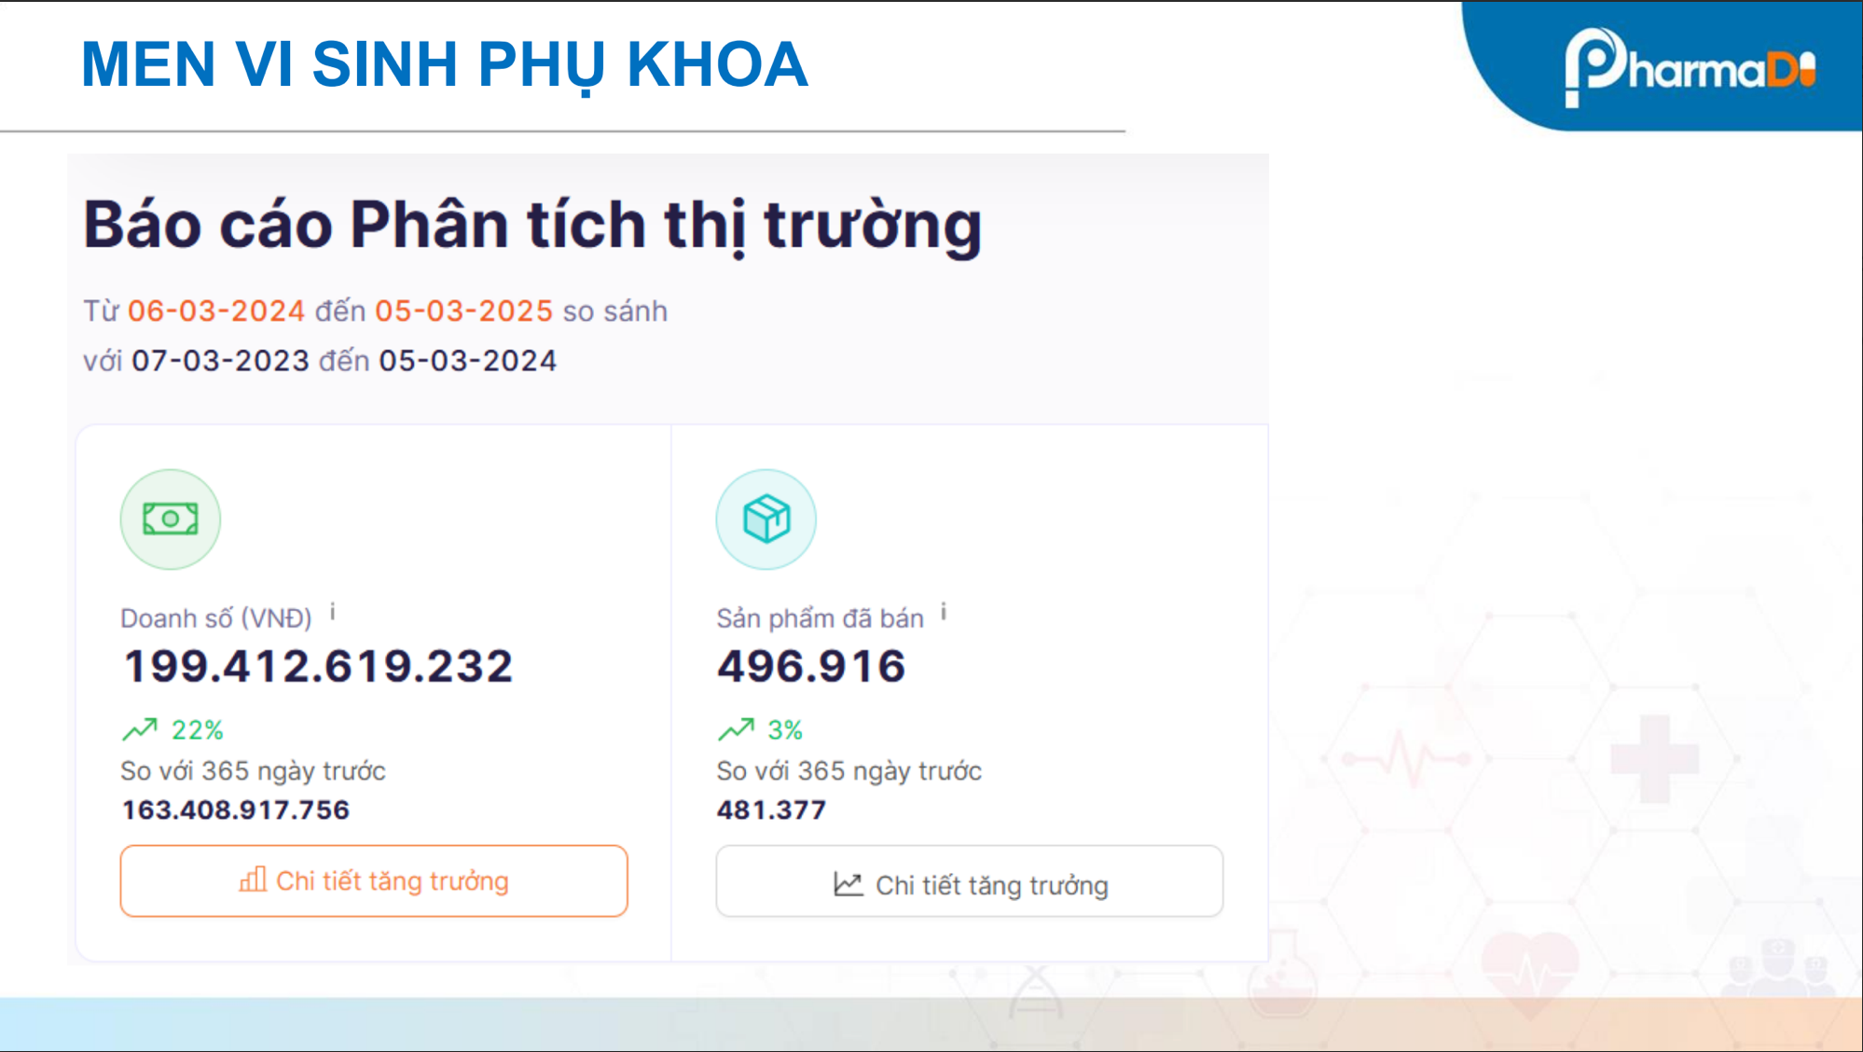Click the products sold value 496.916
This screenshot has width=1863, height=1052.
(810, 664)
